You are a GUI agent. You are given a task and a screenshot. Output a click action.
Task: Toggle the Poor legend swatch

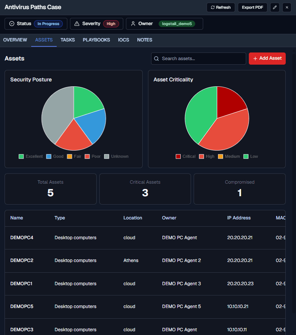pyautogui.click(x=87, y=156)
